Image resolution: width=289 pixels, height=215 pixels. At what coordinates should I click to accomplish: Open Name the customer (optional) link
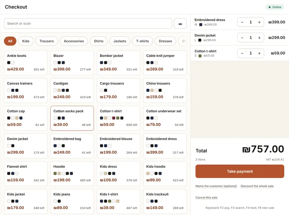(216, 186)
